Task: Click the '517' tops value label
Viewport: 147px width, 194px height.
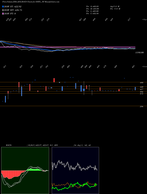Action: coord(129,20)
